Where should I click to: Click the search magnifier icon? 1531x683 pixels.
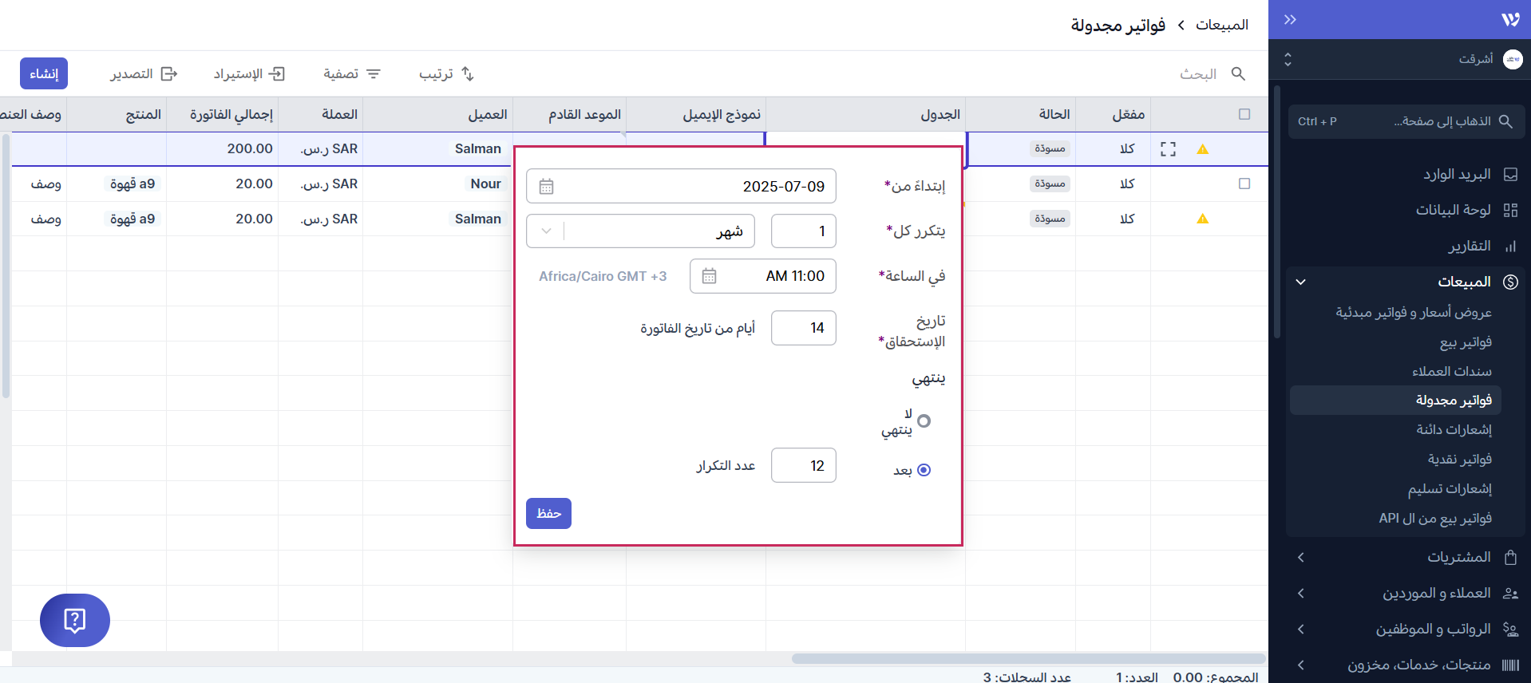click(x=1238, y=73)
